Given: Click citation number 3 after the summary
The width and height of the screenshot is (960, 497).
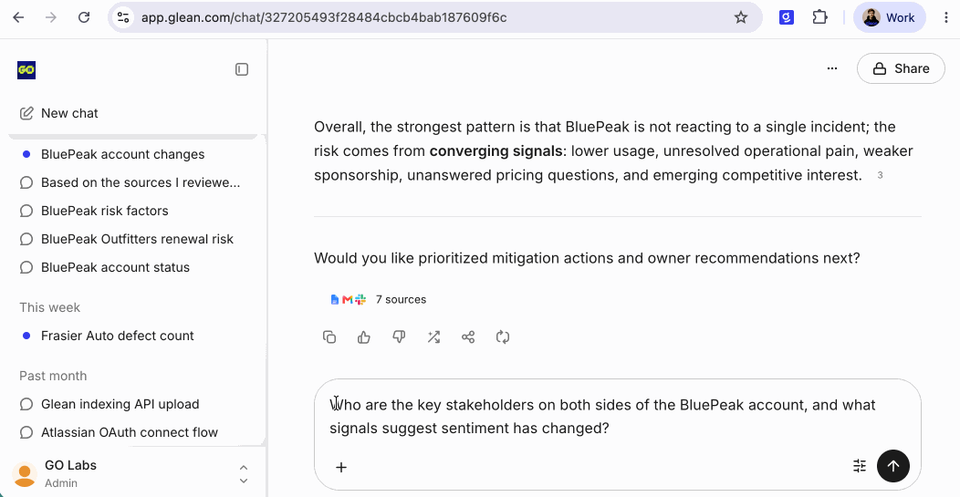Looking at the screenshot, I should pos(880,176).
